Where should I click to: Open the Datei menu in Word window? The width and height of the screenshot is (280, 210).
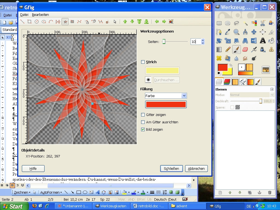tap(8, 15)
